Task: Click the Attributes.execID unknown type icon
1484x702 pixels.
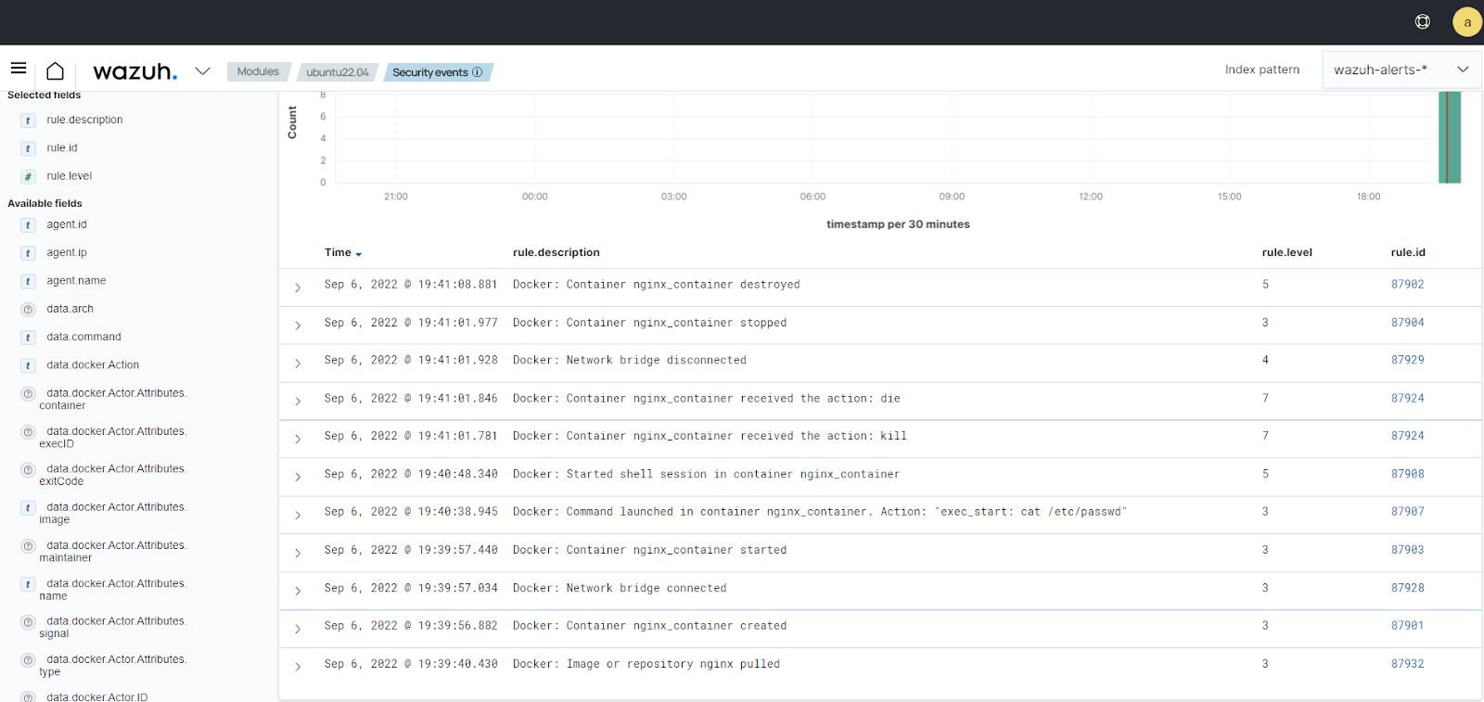Action: 29,432
